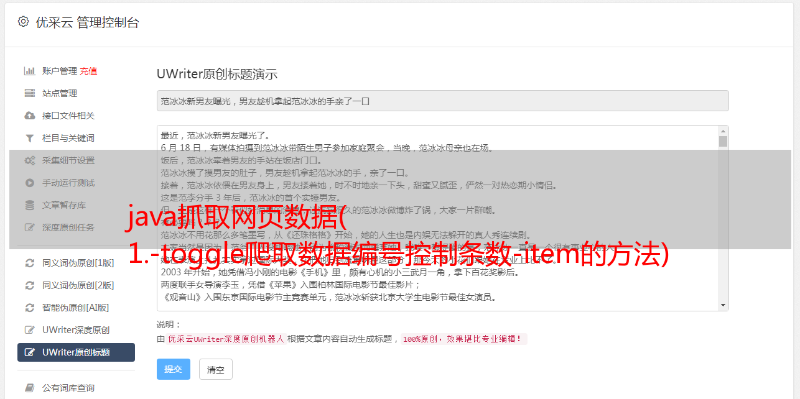Select the 站点管理 server icon
Image resolution: width=800 pixels, height=399 pixels.
29,93
